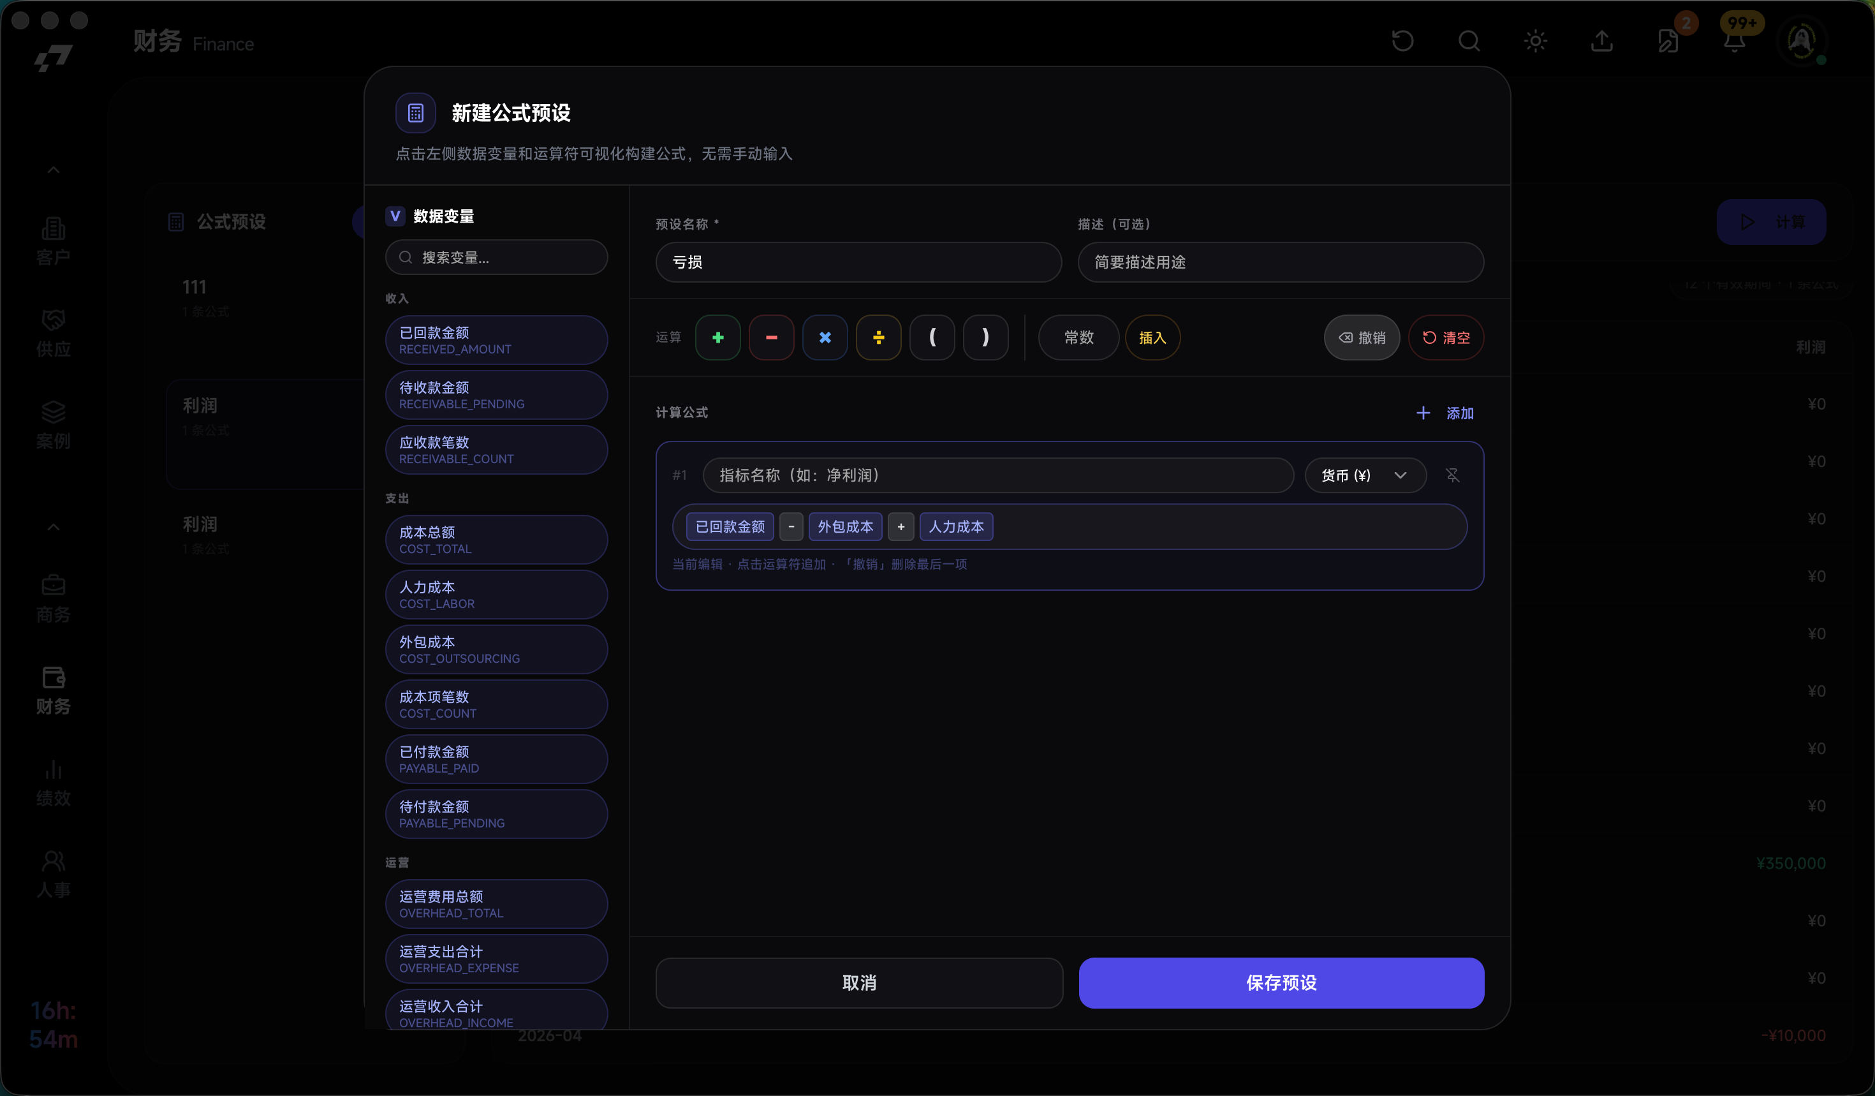Click the app logo in the sidebar
The image size is (1875, 1096).
54,57
